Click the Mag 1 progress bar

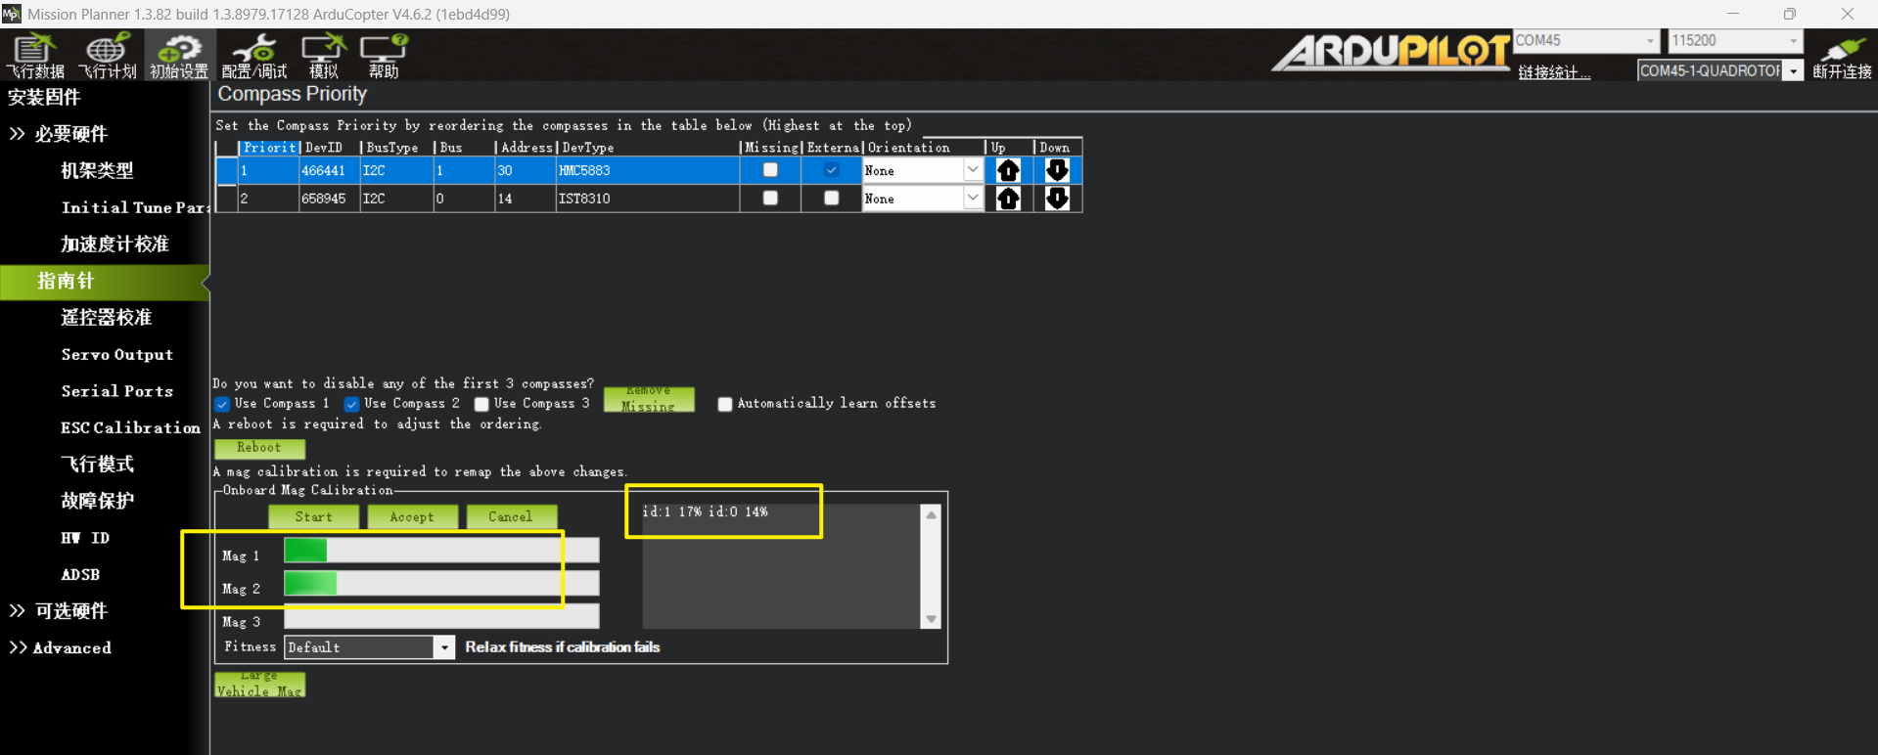point(440,551)
